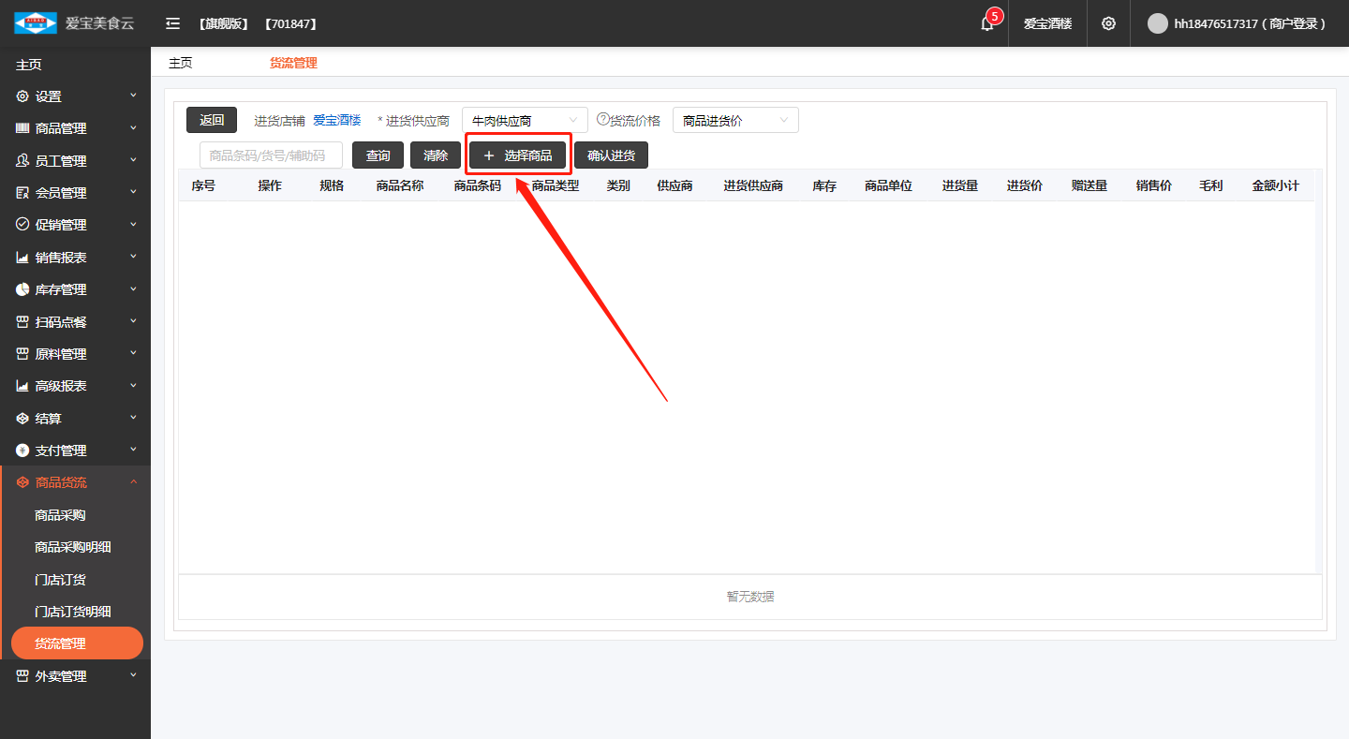Image resolution: width=1349 pixels, height=739 pixels.
Task: Open 进货供应商 dropdown showing 牛肉供应商
Action: coord(525,120)
